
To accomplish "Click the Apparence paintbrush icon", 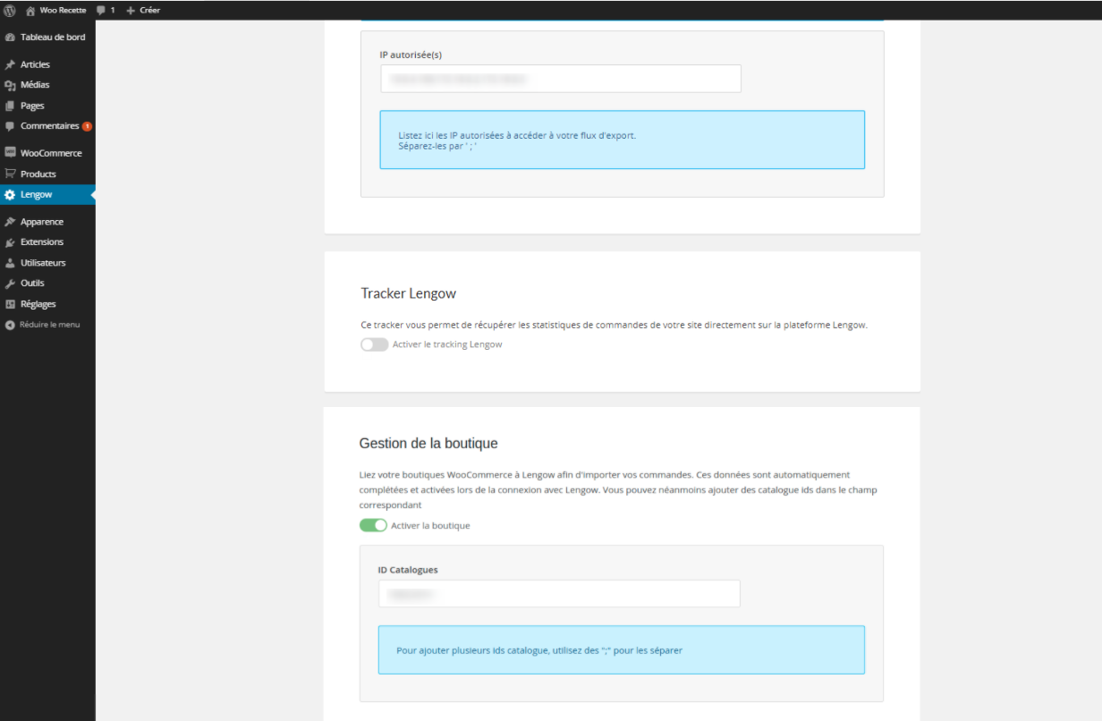I will [x=10, y=222].
